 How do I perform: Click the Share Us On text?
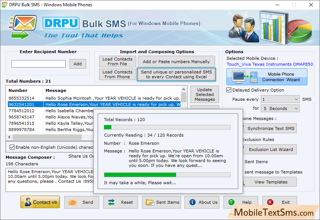81,156
